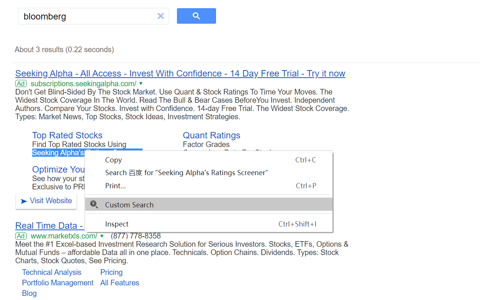Click the Custom Search magnifier icon in context menu
This screenshot has height=300, width=480.
(94, 205)
